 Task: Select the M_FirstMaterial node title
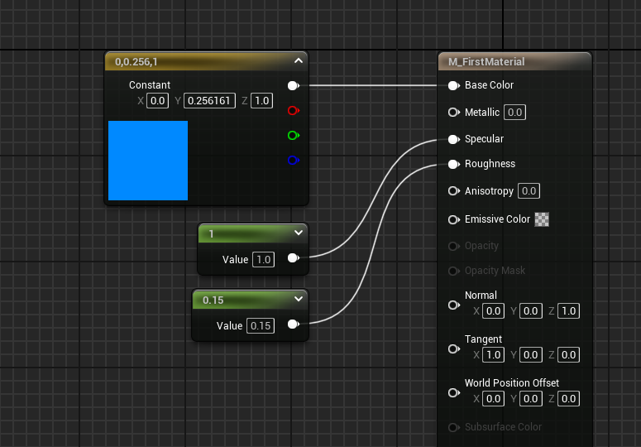tap(486, 62)
